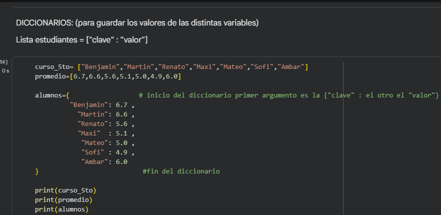Click the 'alumnos={' code text
441x215 pixels.
[x=52, y=95]
